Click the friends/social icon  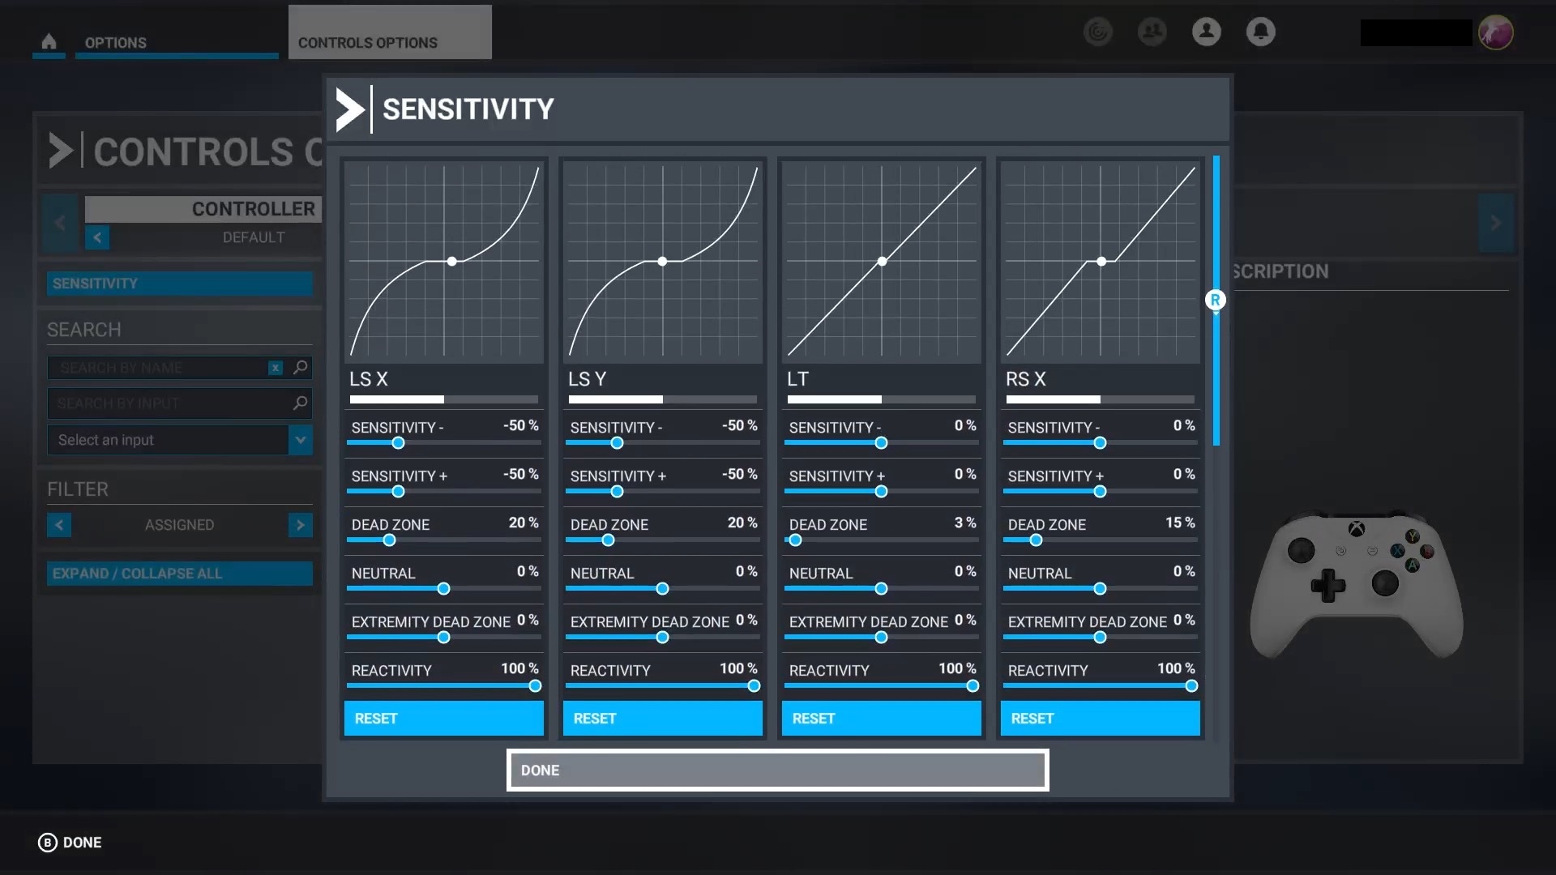tap(1152, 32)
